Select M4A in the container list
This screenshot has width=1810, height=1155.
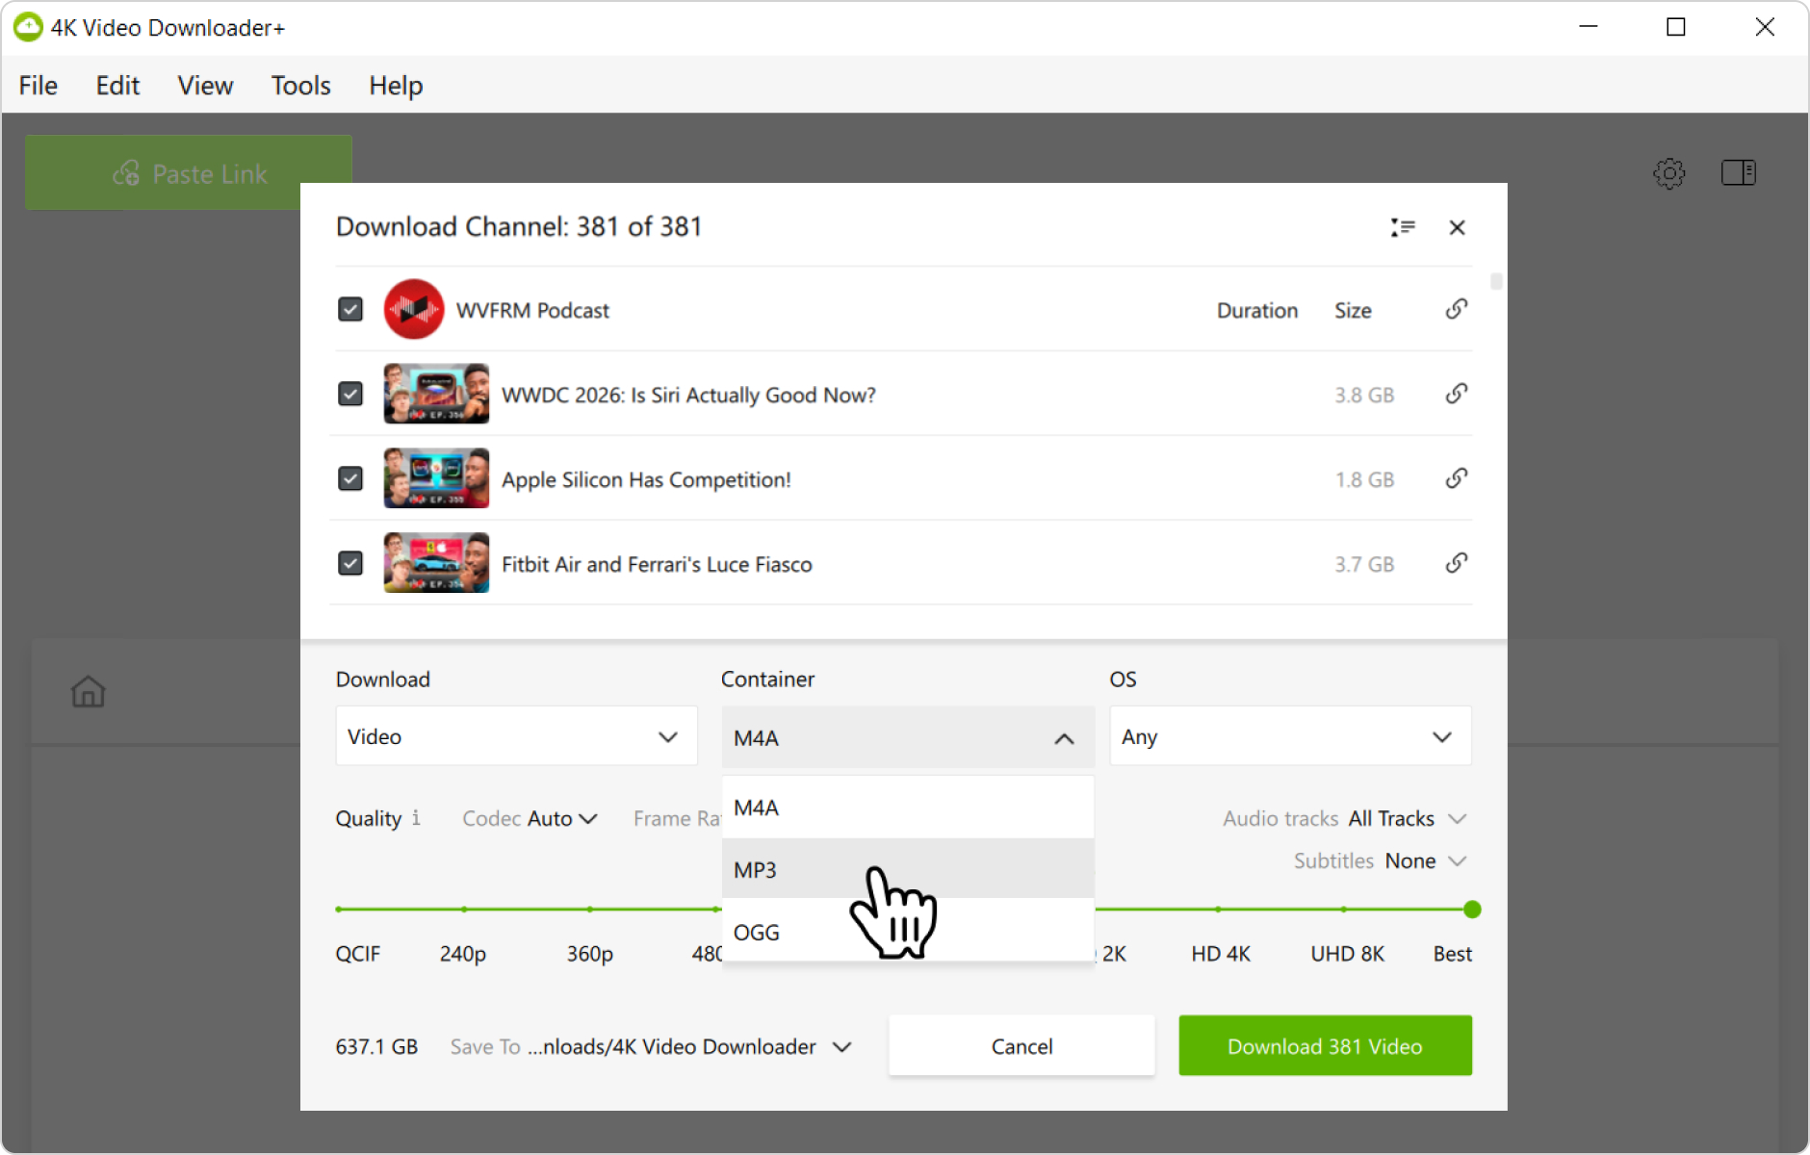[908, 808]
